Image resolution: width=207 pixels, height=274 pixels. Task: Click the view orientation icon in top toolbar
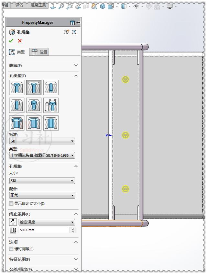[53, 6]
